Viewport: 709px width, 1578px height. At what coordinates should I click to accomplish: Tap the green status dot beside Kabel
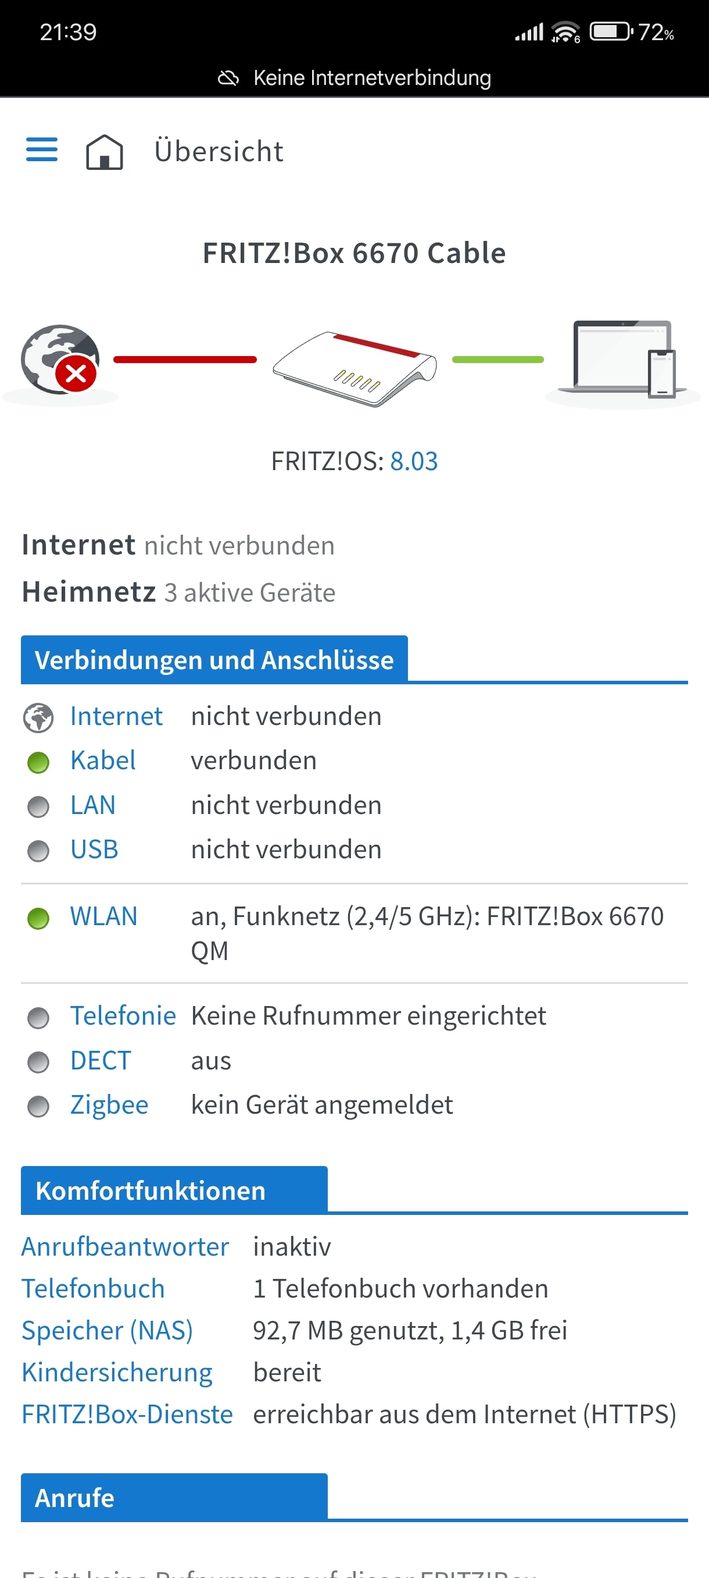38,762
